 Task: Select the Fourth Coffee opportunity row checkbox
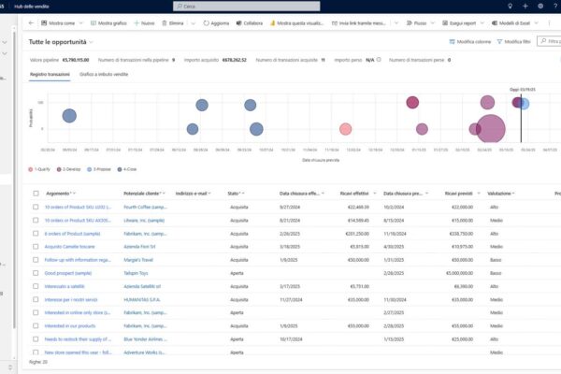[36, 207]
